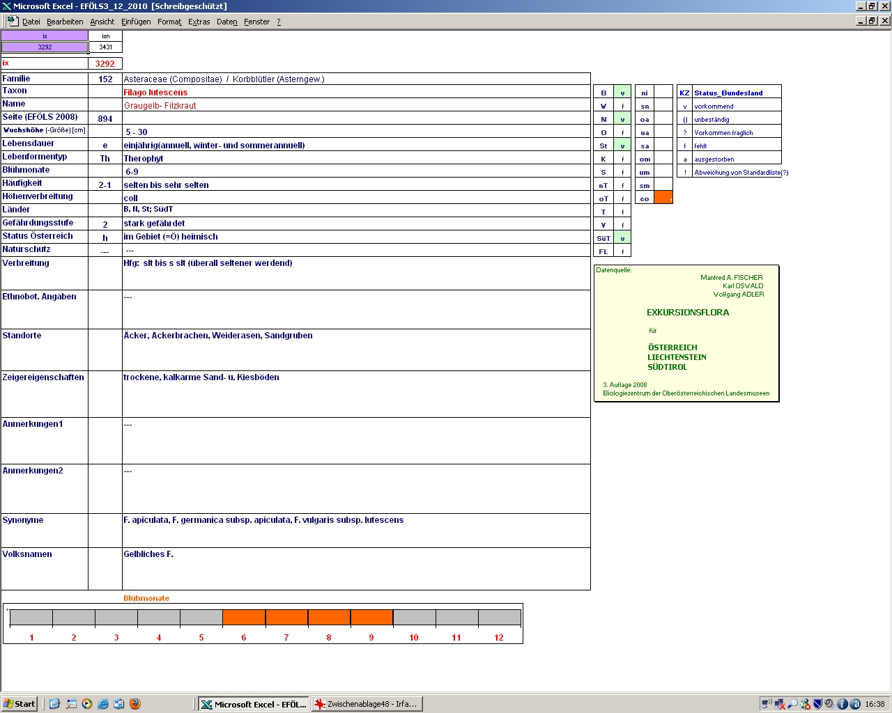The image size is (892, 713).
Task: Switch to Zwischenablage48 IrfanView taskbar button
Action: click(367, 704)
